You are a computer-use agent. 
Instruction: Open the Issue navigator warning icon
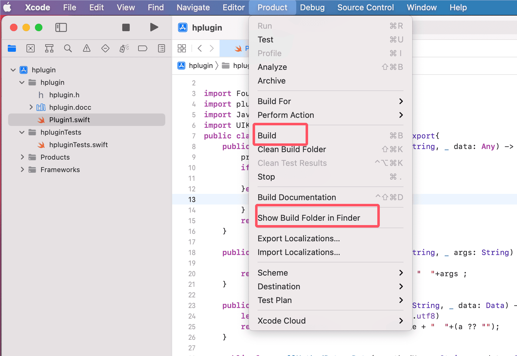pyautogui.click(x=87, y=48)
